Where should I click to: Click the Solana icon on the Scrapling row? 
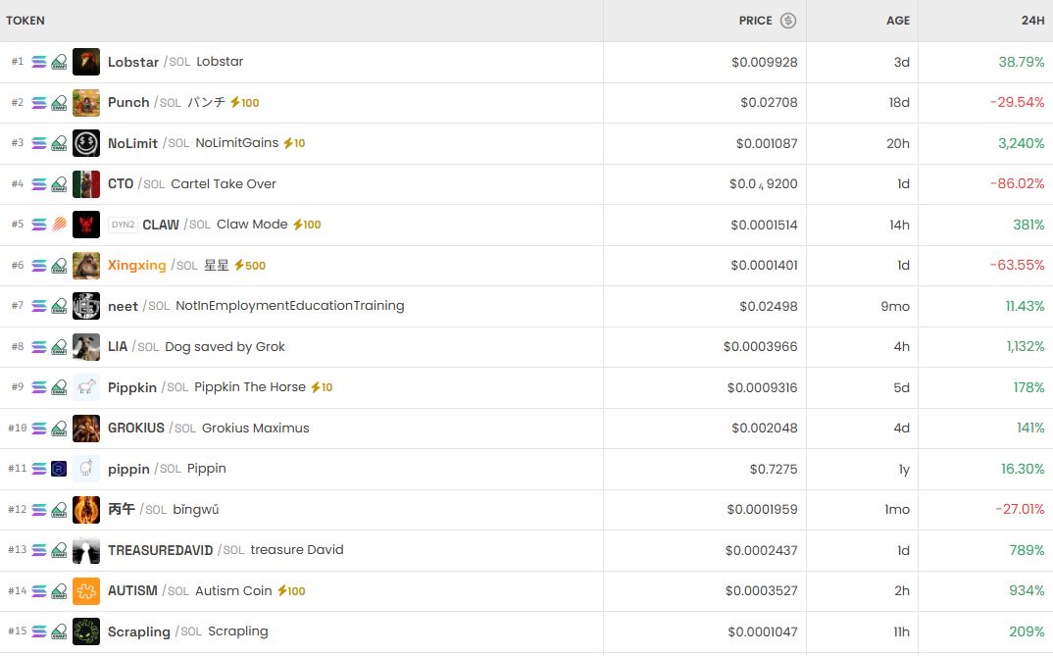click(37, 632)
